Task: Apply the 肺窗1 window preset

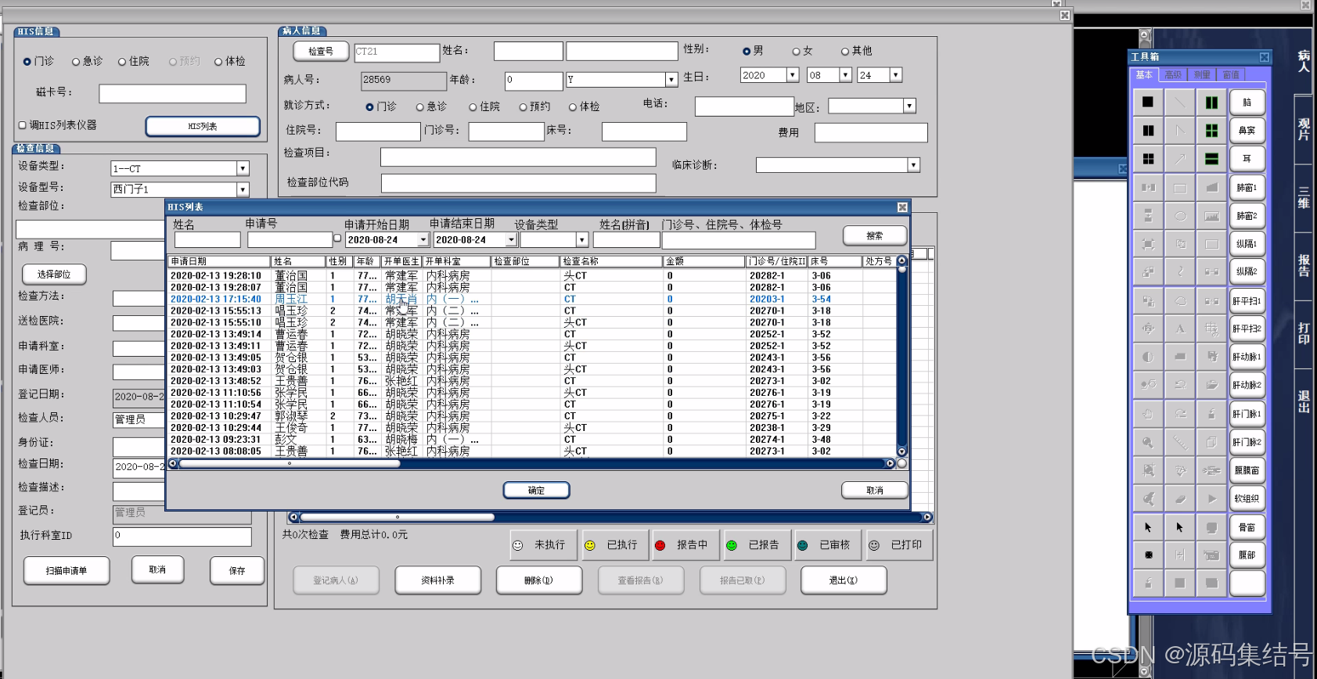Action: (x=1247, y=188)
